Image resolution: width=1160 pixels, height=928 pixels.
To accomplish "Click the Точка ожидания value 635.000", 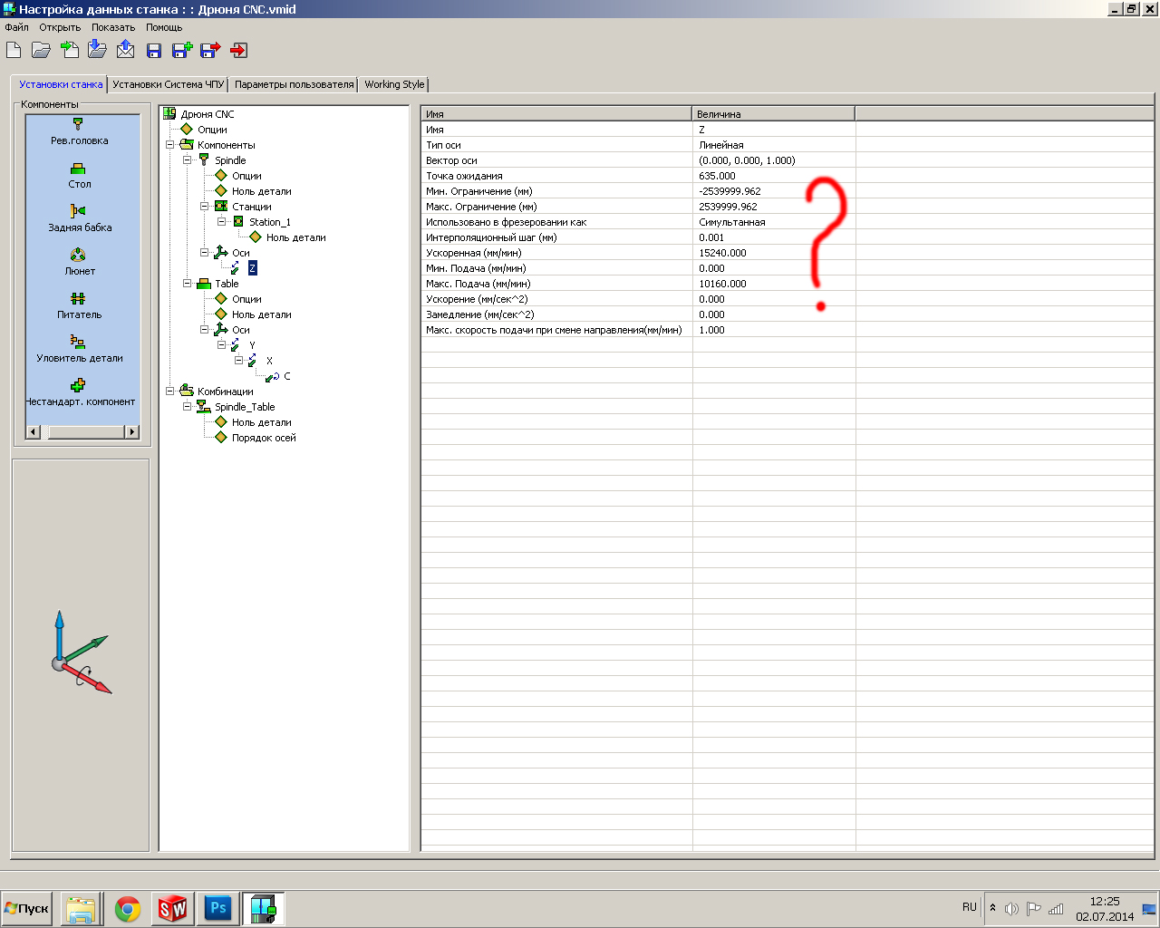I will [x=718, y=176].
